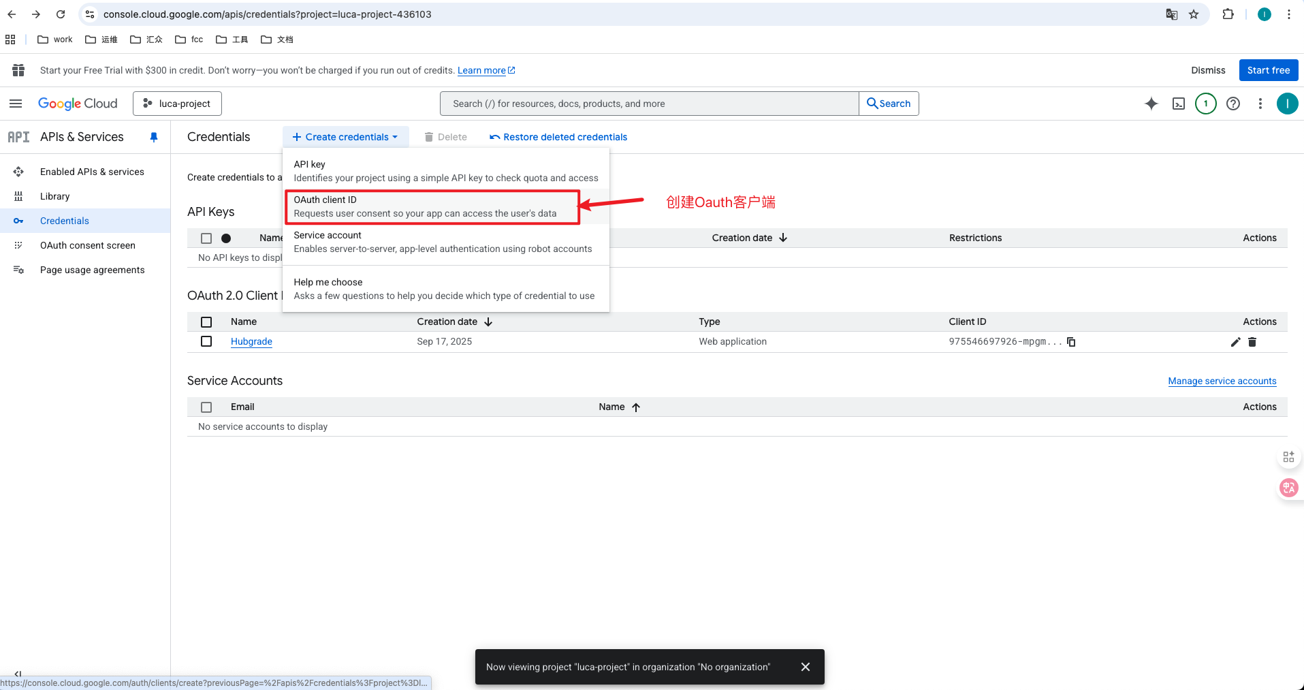Edit the Hubgrade OAuth client

tap(1235, 342)
